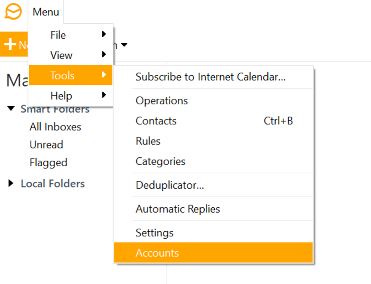371x284 pixels.
Task: Click Subscribe to Internet Calendar
Action: 211,77
